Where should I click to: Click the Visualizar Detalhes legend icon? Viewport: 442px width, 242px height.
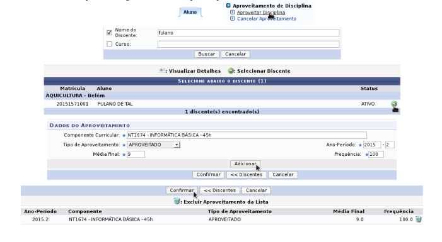click(162, 70)
